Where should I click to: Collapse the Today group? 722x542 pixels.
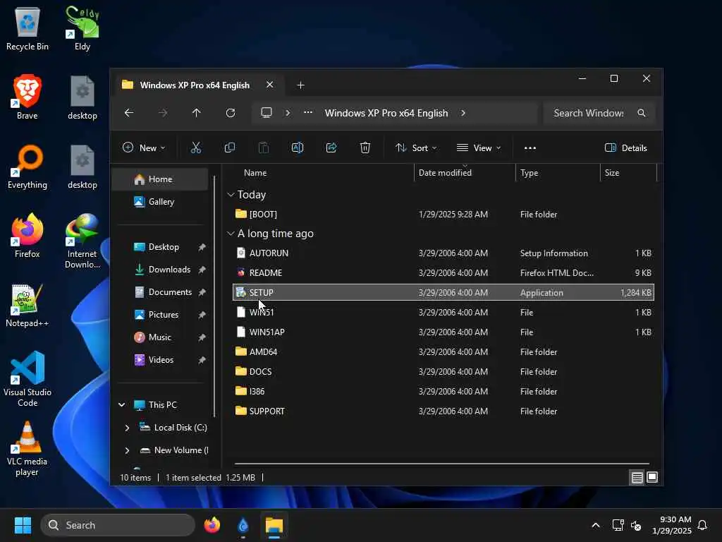231,195
